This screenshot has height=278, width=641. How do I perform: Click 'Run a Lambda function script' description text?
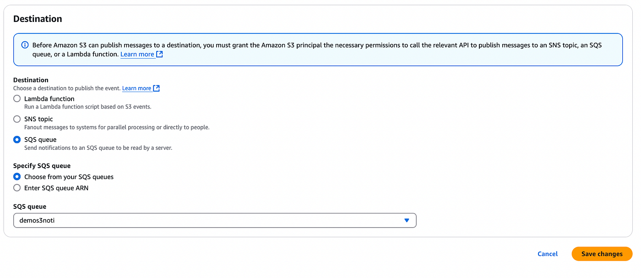[x=87, y=107]
